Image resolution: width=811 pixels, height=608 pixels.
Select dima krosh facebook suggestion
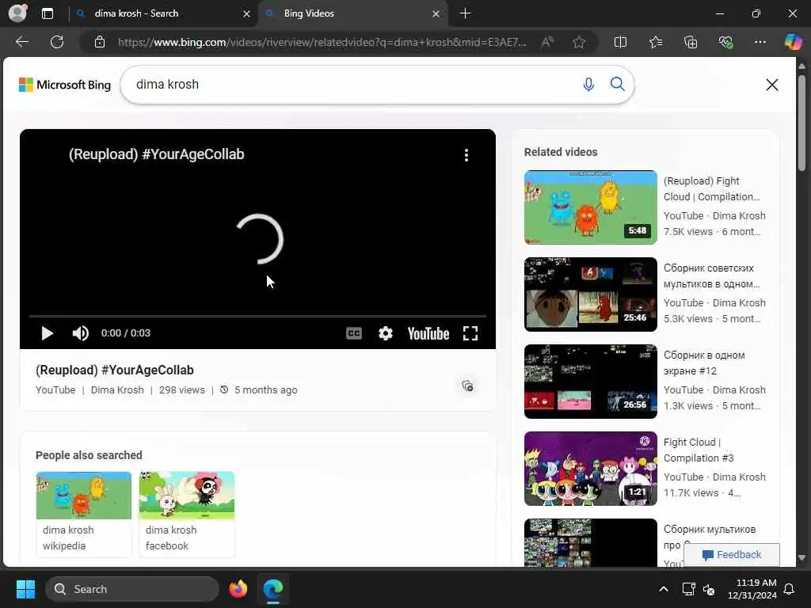coord(187,514)
